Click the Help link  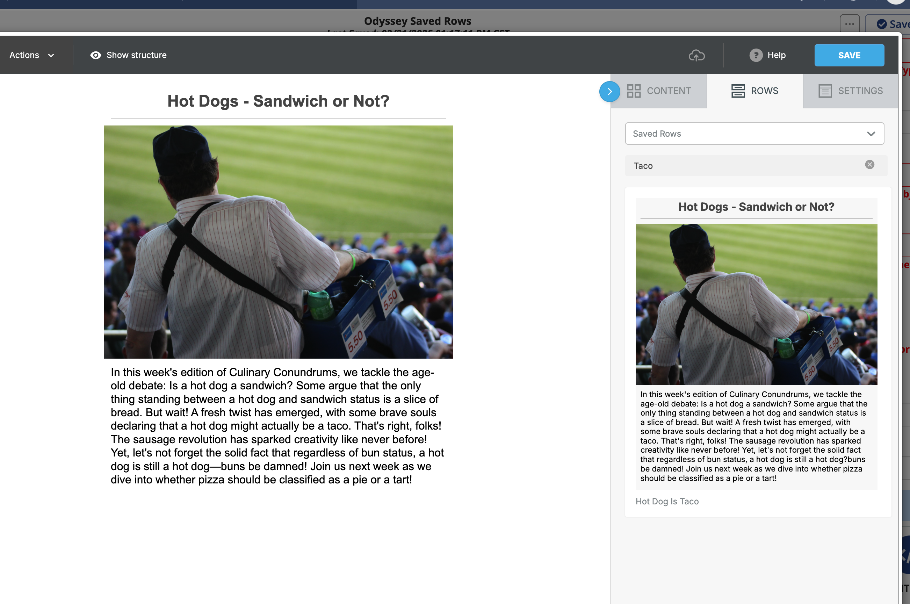click(x=776, y=55)
